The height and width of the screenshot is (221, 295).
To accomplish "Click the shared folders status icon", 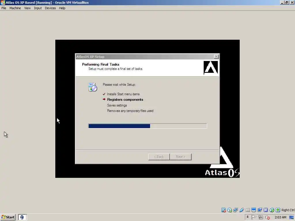I will 247,210.
